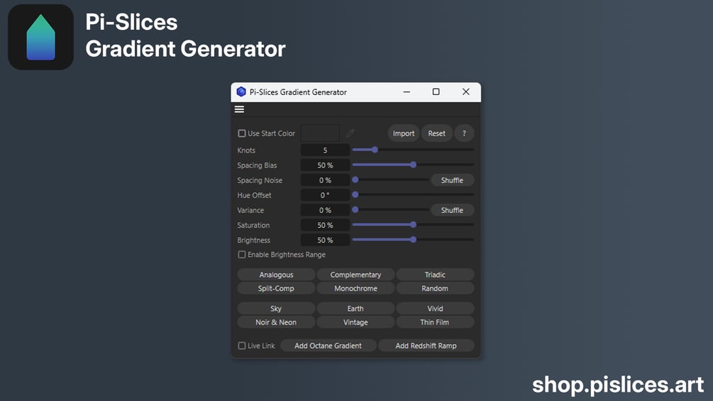This screenshot has height=401, width=713.
Task: Select the Thin Film palette
Action: point(435,322)
